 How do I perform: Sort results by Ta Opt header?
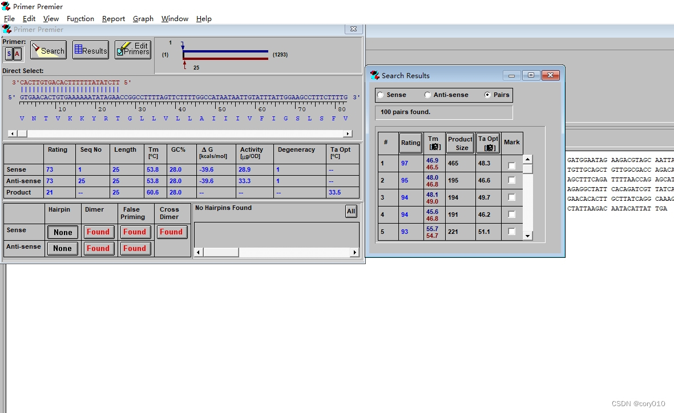(488, 143)
